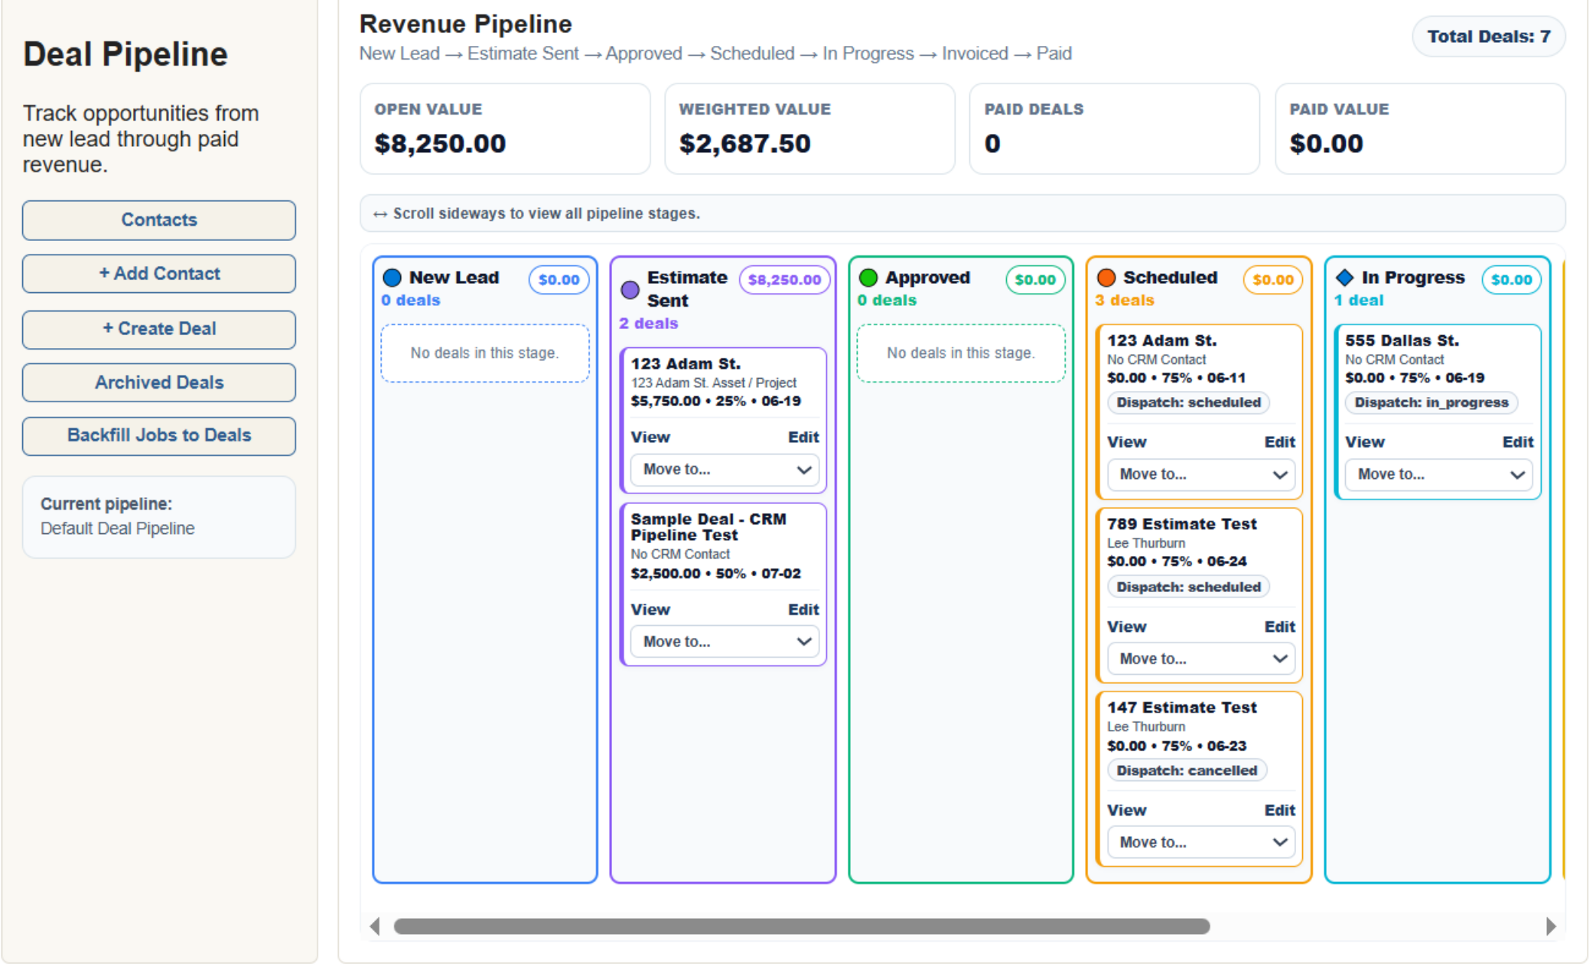Open Move to dropdown for 555 Dallas St.
Screen dimensions: 1596x970
(1439, 474)
